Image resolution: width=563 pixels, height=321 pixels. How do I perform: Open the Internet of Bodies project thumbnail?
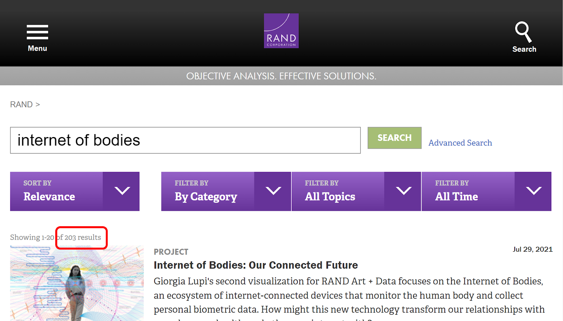tap(77, 284)
